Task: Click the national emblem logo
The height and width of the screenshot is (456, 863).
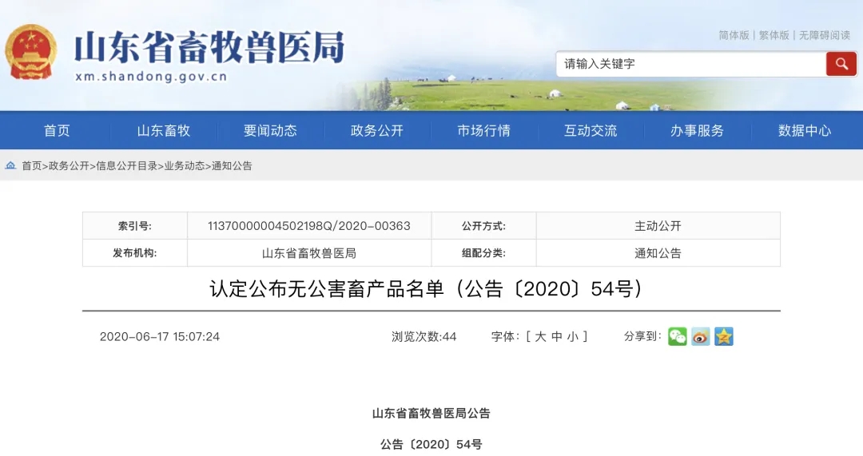Action: [x=31, y=52]
